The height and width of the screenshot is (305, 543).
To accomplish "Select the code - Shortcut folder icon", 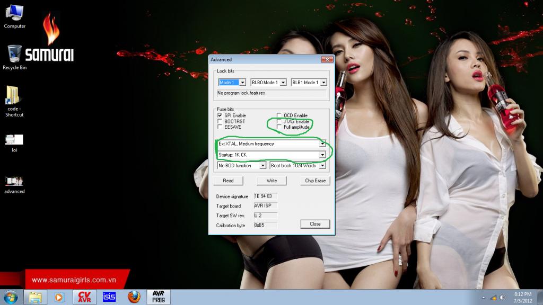I will point(14,101).
